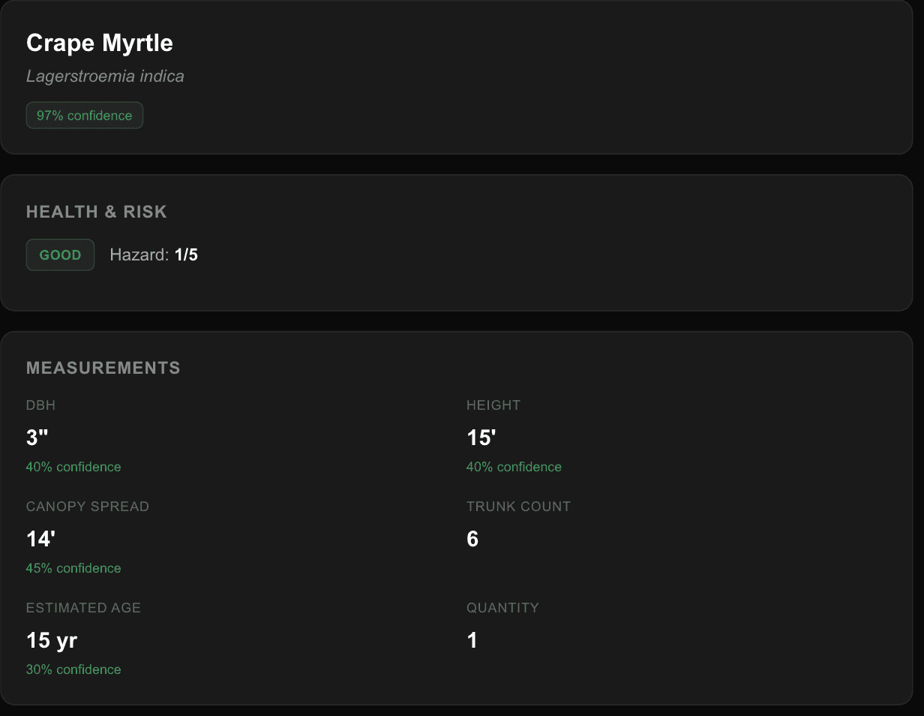
Task: Select the trunk count value 6
Action: [x=472, y=539]
